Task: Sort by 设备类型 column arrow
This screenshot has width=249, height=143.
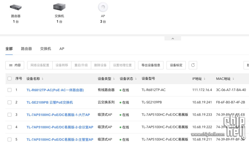Action: (114, 79)
